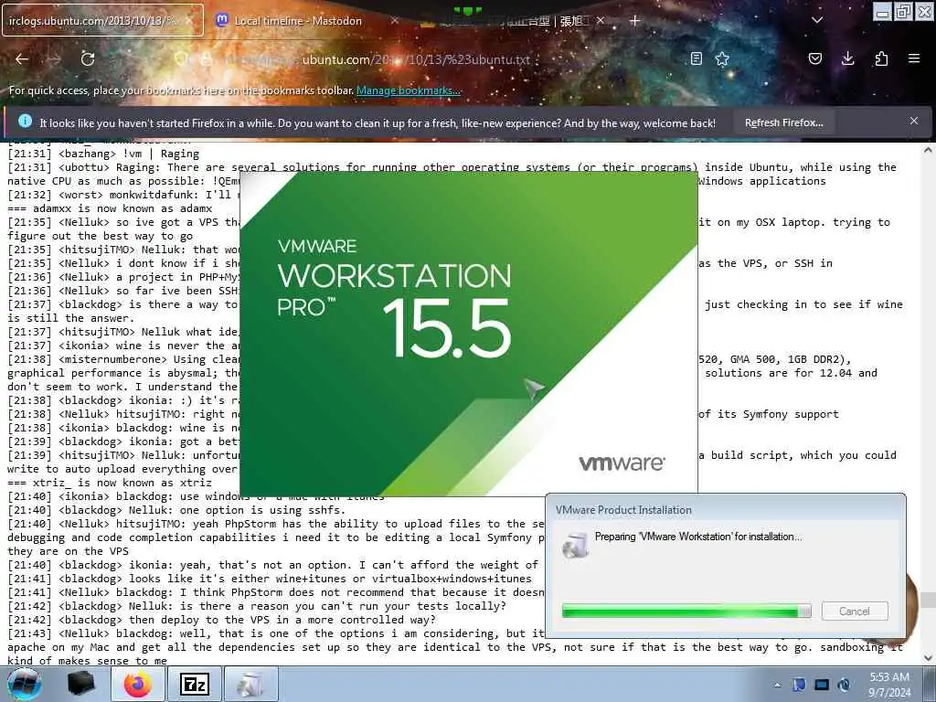Click the site security padlock icon
This screenshot has width=936, height=702.
pyautogui.click(x=206, y=58)
